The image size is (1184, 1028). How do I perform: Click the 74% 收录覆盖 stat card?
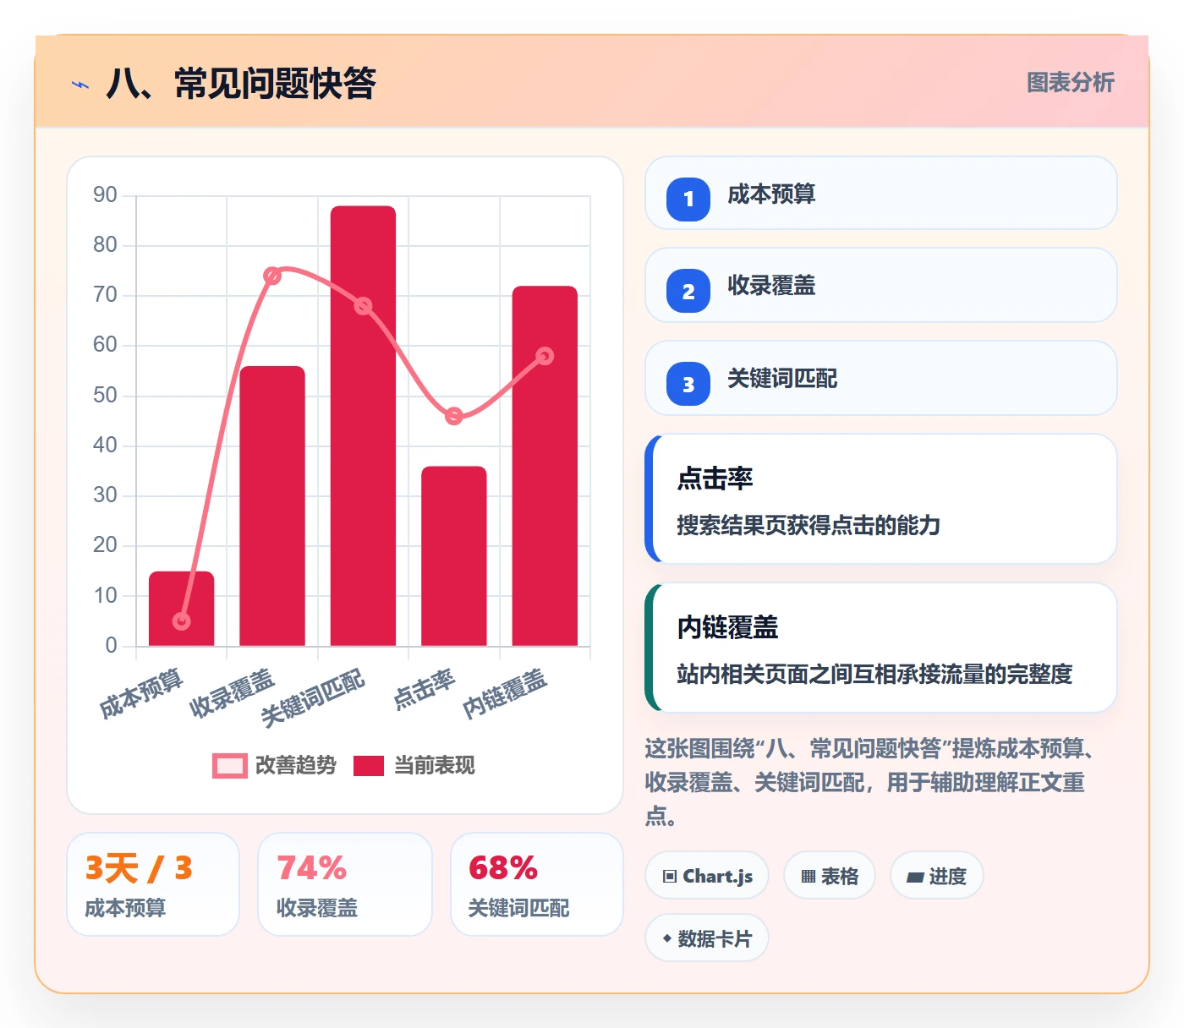345,884
